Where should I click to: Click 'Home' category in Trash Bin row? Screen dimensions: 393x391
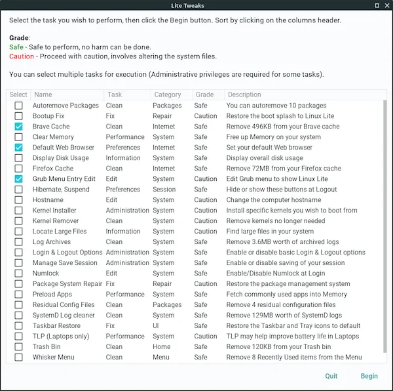(x=162, y=347)
